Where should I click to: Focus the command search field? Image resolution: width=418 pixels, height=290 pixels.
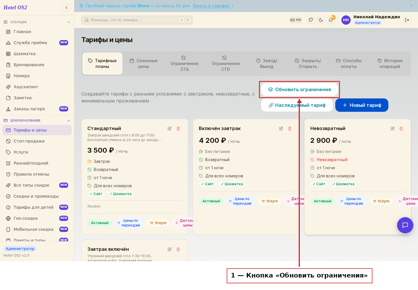click(x=137, y=20)
